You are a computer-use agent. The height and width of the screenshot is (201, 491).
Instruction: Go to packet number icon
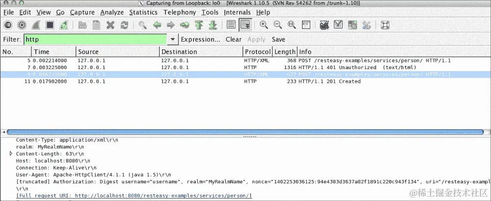(185, 25)
